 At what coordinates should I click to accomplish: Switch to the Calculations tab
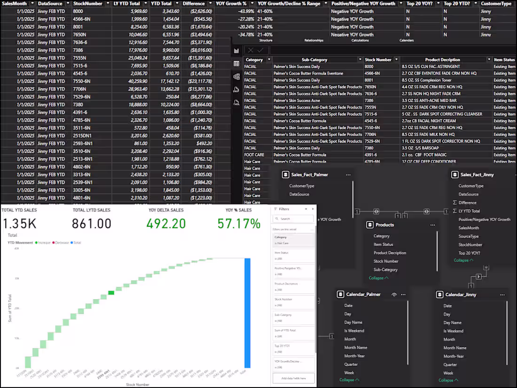click(361, 40)
